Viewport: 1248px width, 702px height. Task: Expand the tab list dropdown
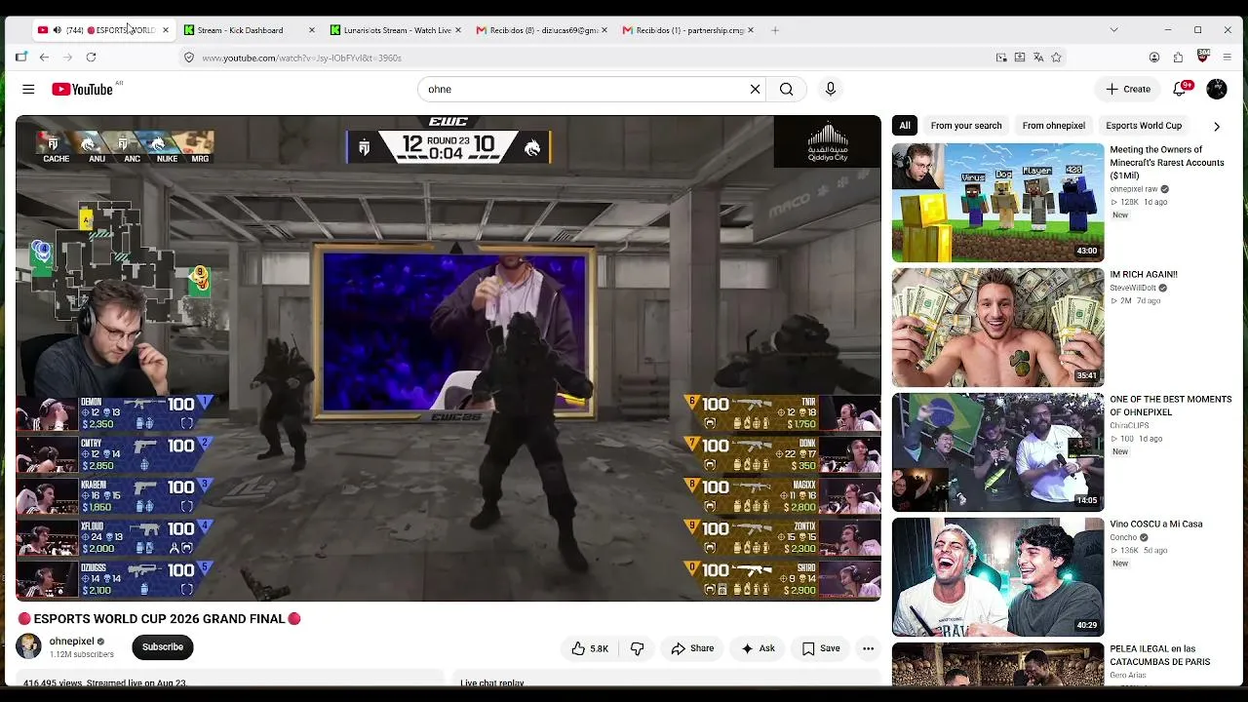coord(1113,30)
